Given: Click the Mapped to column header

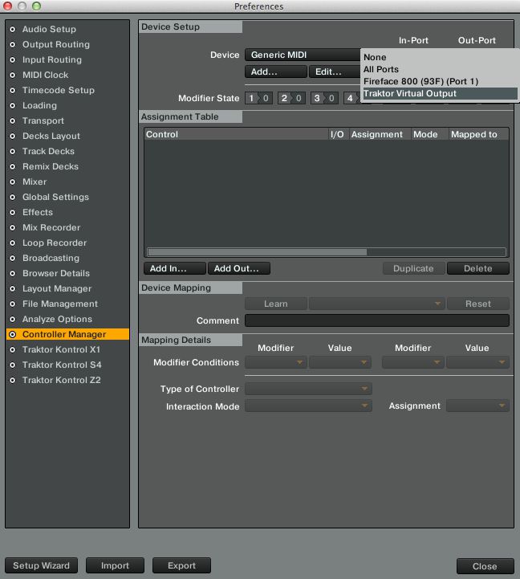Looking at the screenshot, I should coord(478,134).
